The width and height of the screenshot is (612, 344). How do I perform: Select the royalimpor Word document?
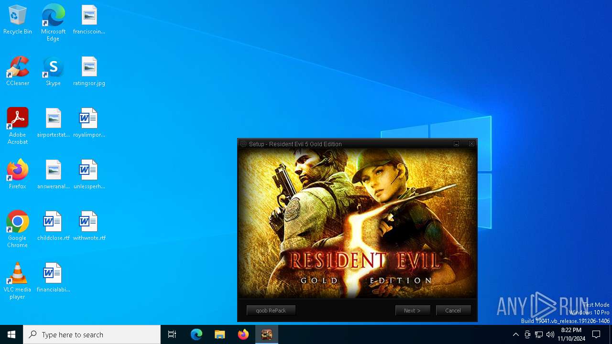coord(89,123)
